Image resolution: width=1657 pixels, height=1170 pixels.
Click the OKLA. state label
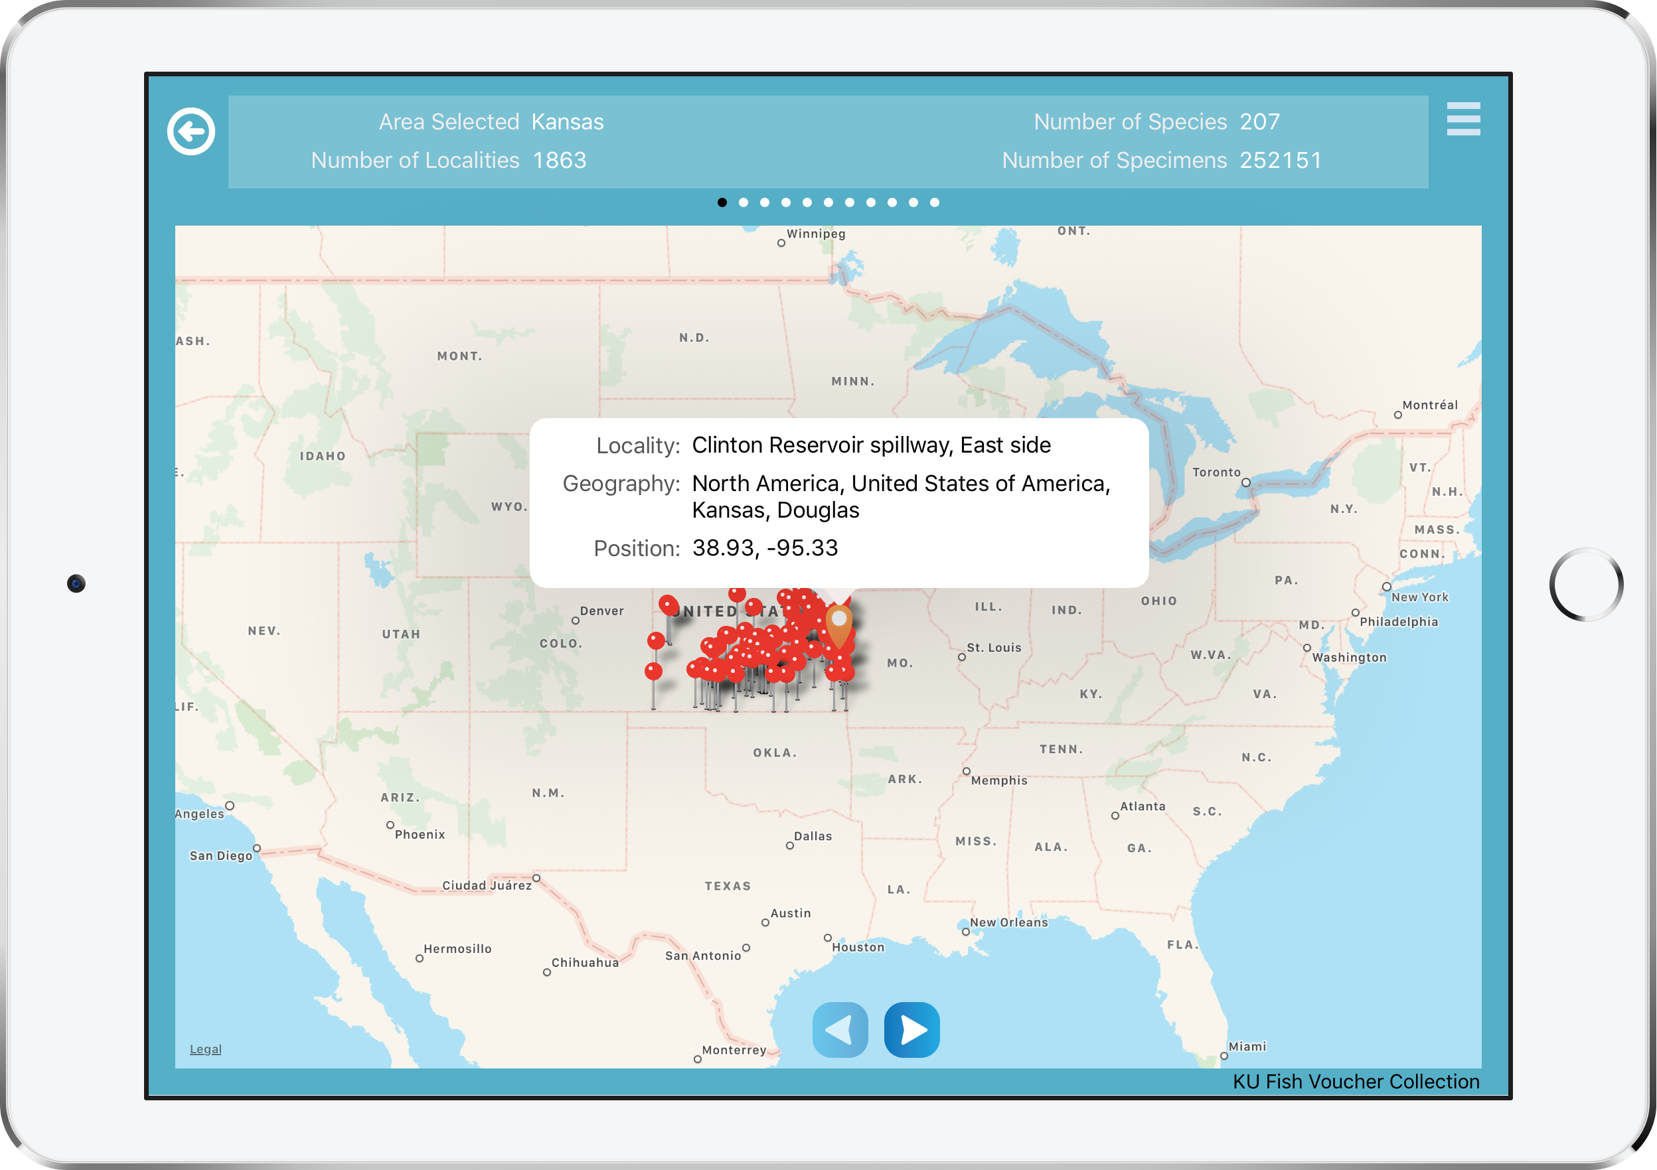(x=775, y=753)
